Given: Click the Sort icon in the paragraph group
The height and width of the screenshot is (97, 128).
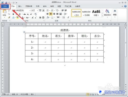Looking at the screenshot, I should (x=64, y=17).
